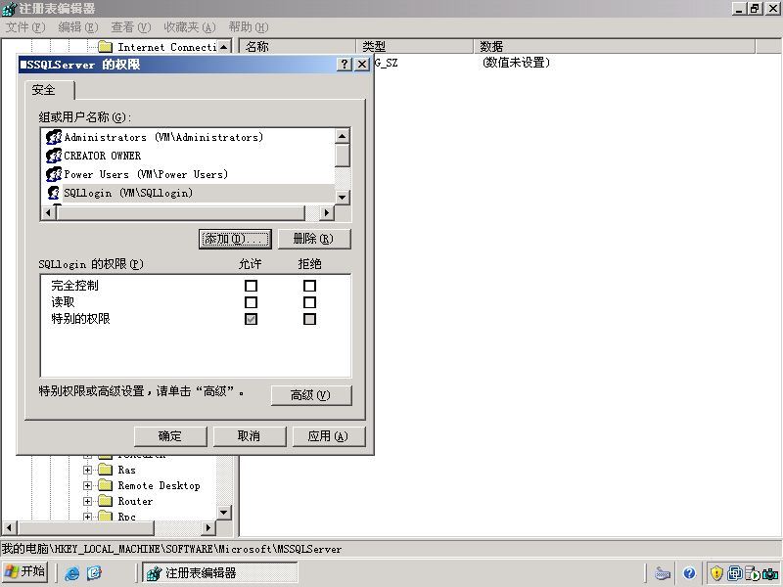Open the 文件 (File) menu
783x587 pixels.
pos(25,27)
